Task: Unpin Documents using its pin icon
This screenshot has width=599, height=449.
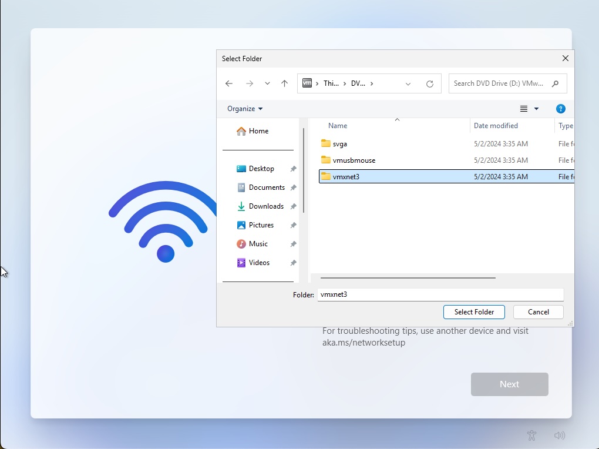Action: 294,187
